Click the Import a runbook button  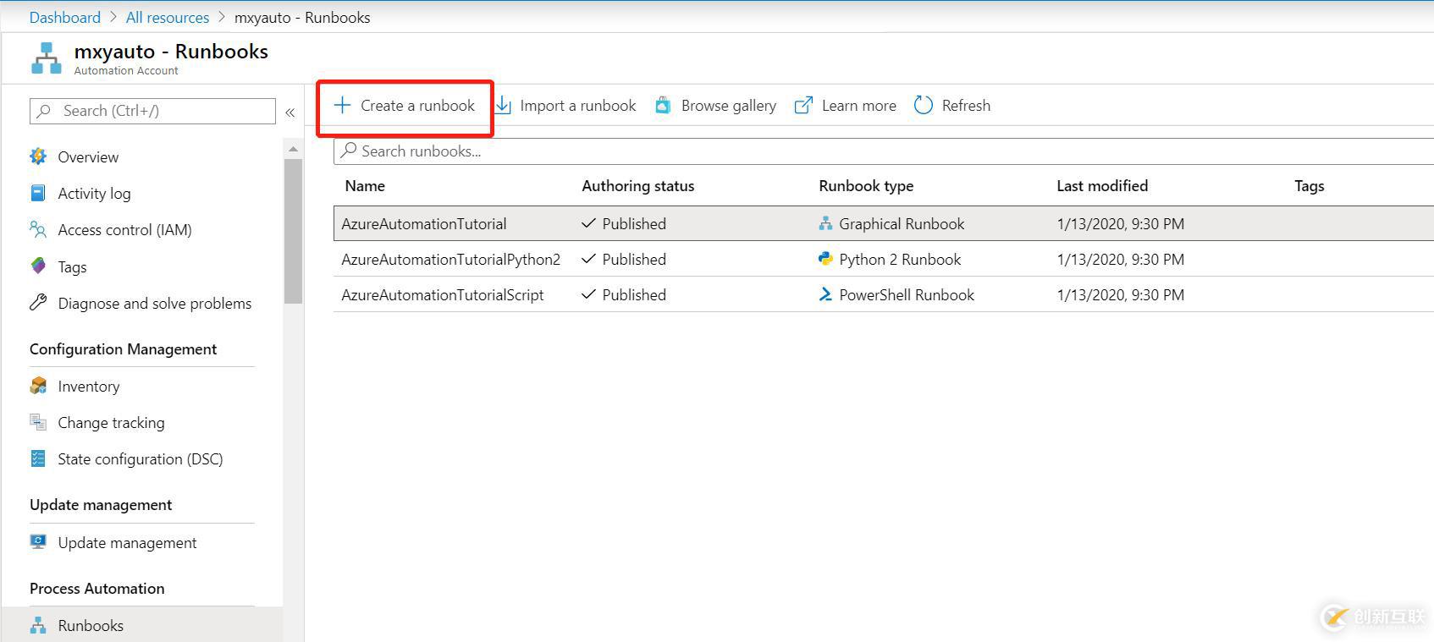pyautogui.click(x=565, y=106)
